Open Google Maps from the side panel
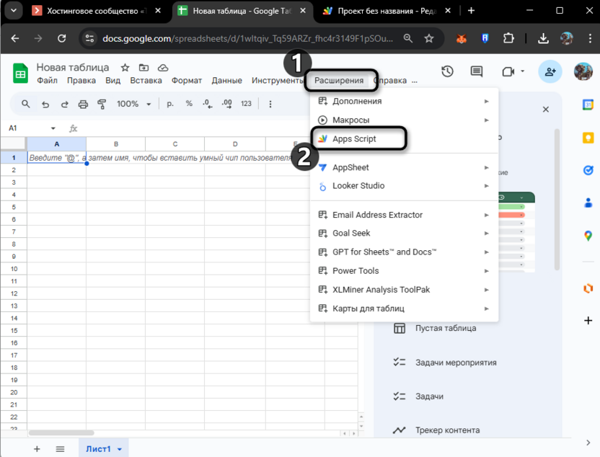600x457 pixels. click(x=588, y=235)
